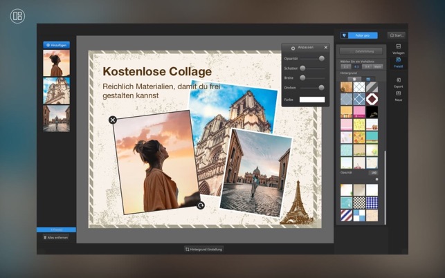Select the woman at sunset sidebar thumbnail
Screen dimensions: 445x278
pos(56,63)
